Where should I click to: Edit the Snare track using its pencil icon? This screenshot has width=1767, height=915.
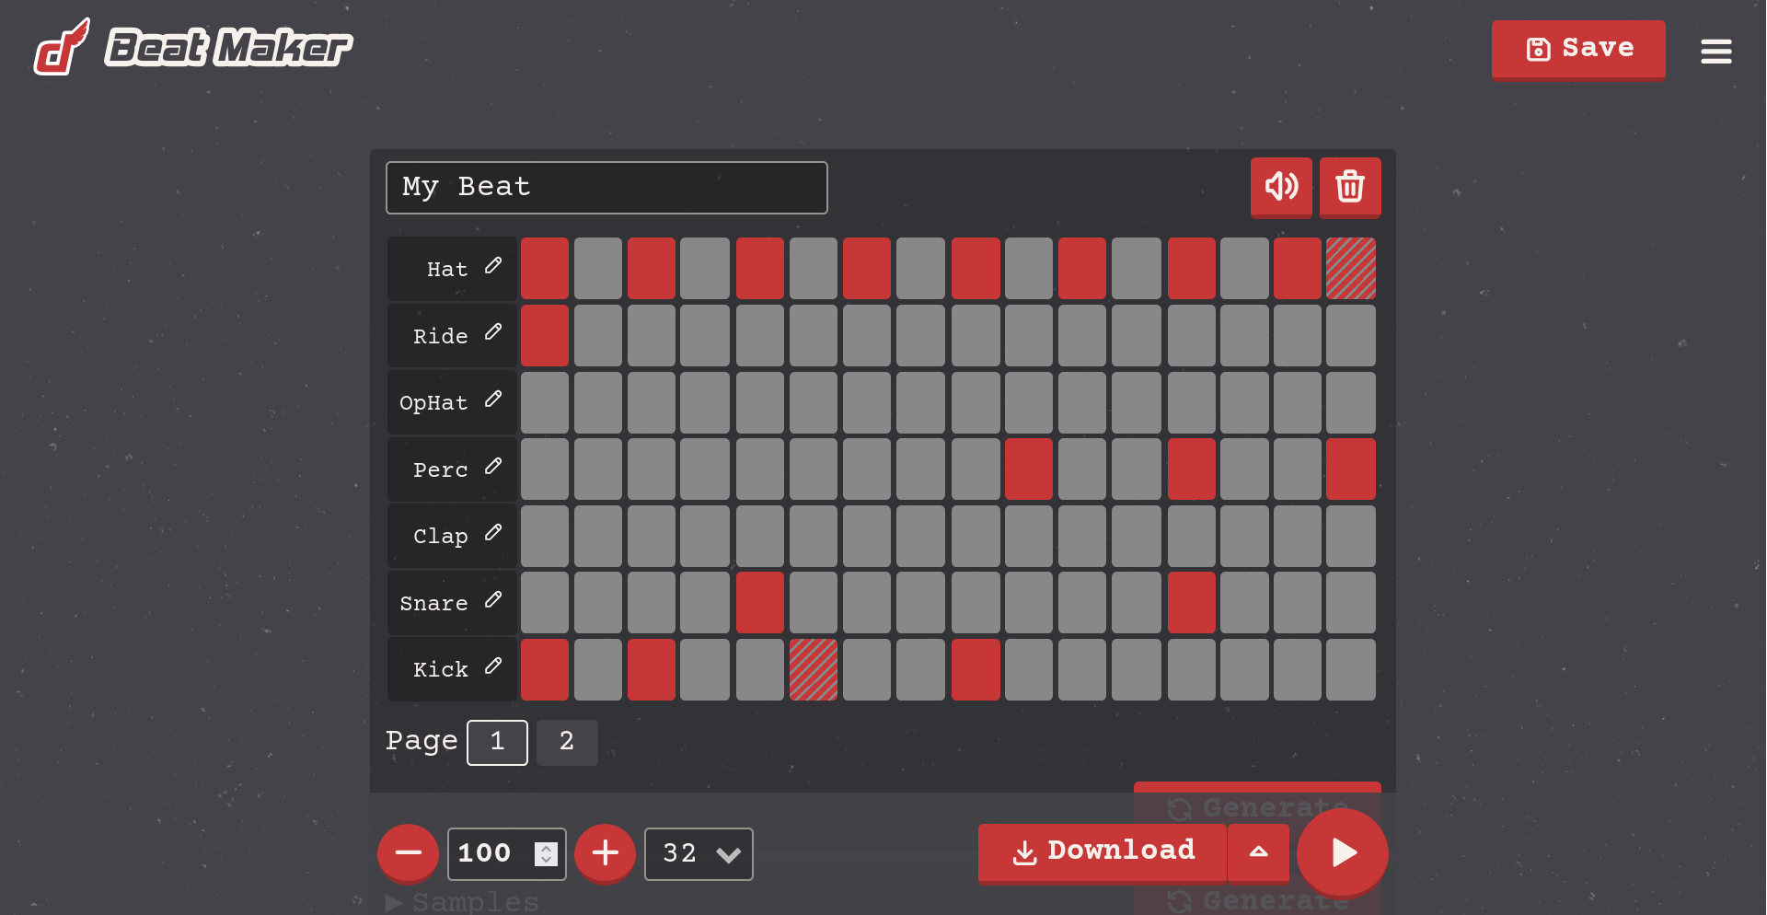[494, 600]
